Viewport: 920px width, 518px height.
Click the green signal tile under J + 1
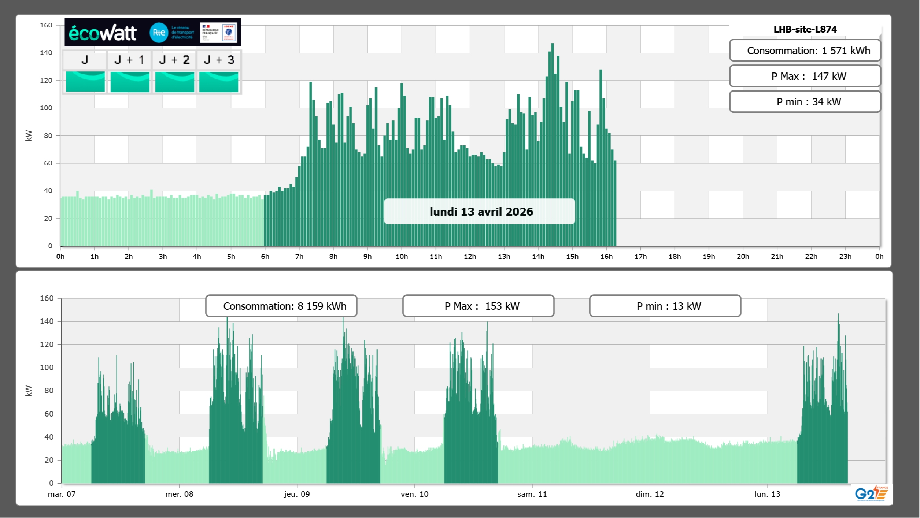click(130, 81)
